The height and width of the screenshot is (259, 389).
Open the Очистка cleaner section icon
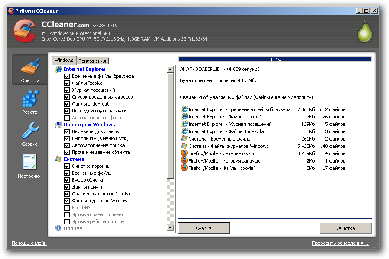pyautogui.click(x=30, y=67)
